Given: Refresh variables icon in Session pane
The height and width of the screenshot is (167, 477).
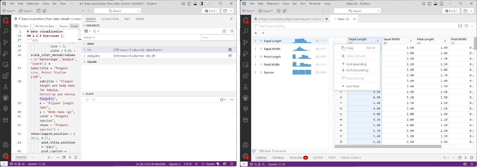Looking at the screenshot, I should pyautogui.click(x=224, y=31).
